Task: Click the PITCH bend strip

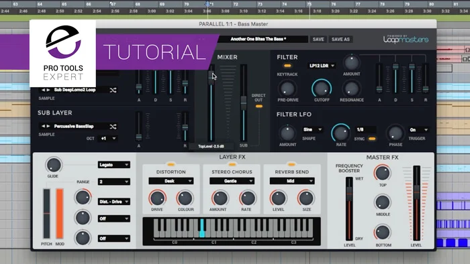Action: point(46,214)
